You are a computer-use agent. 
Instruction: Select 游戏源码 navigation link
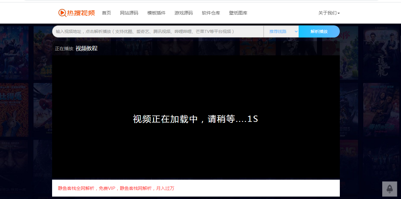(184, 13)
